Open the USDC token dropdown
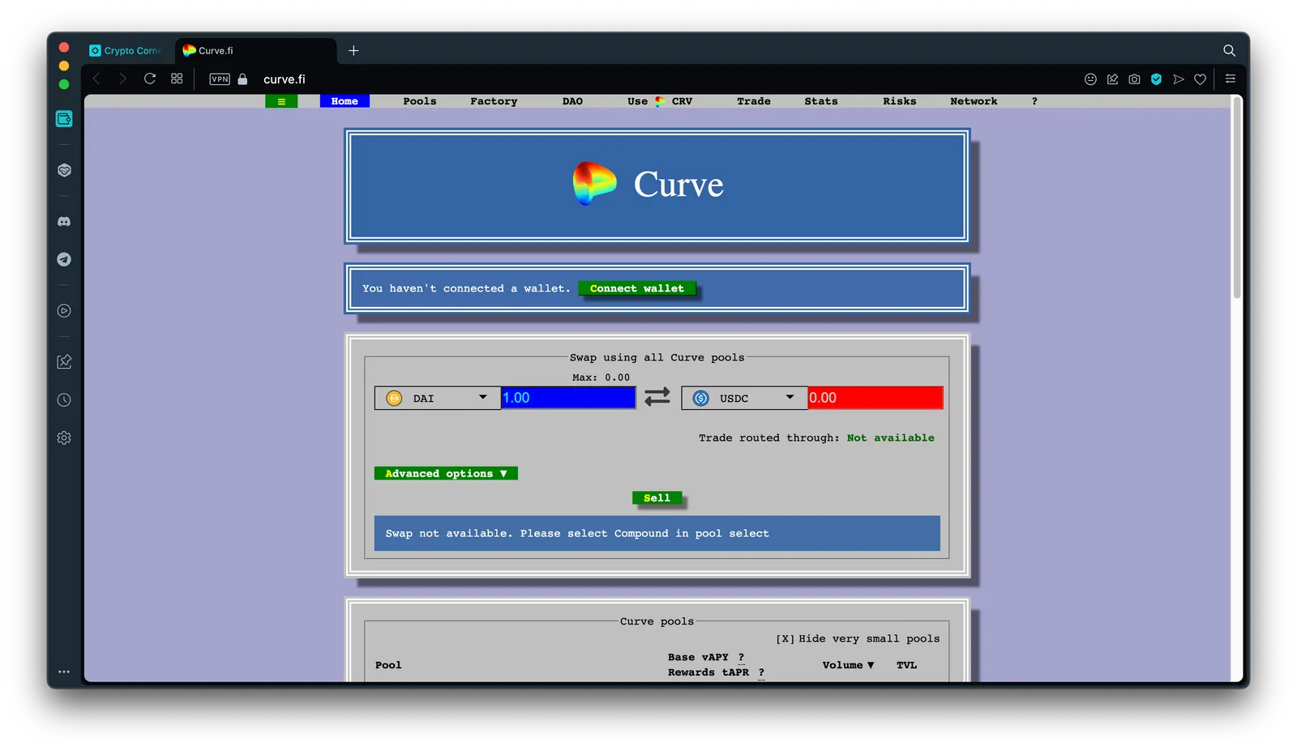The image size is (1297, 751). coord(744,398)
